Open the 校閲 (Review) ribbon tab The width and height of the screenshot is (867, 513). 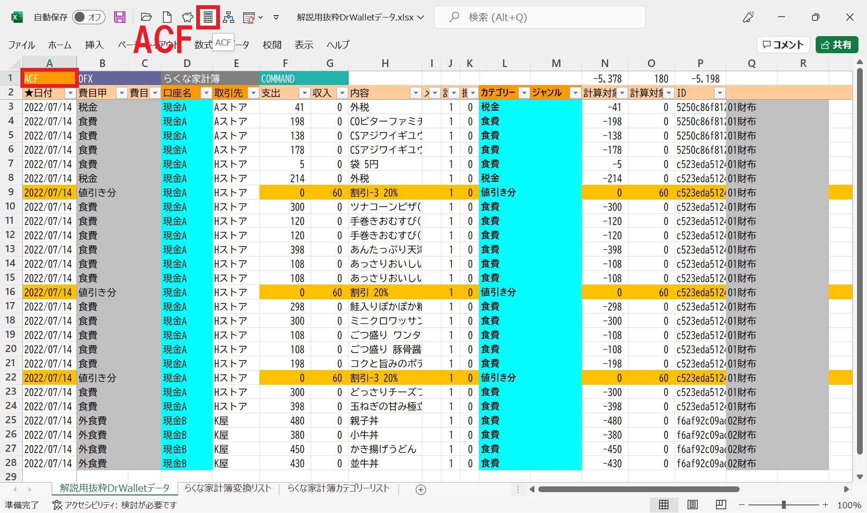click(x=272, y=45)
